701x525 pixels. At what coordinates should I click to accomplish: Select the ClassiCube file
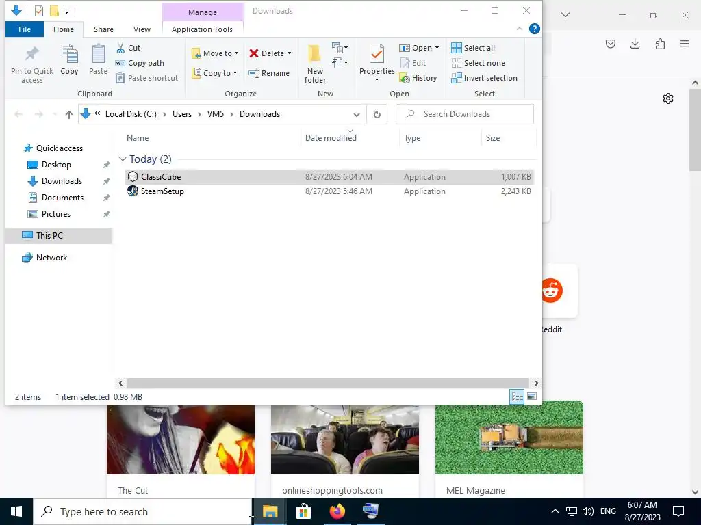(x=329, y=177)
